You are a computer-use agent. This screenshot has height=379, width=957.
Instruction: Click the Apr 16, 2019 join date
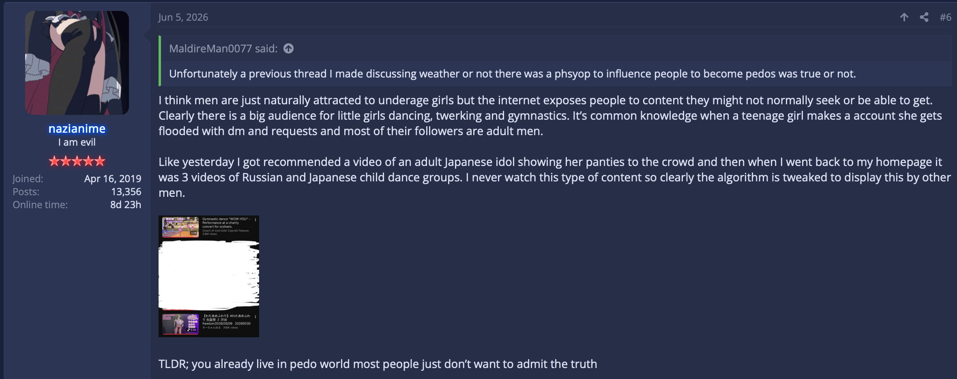tap(113, 179)
